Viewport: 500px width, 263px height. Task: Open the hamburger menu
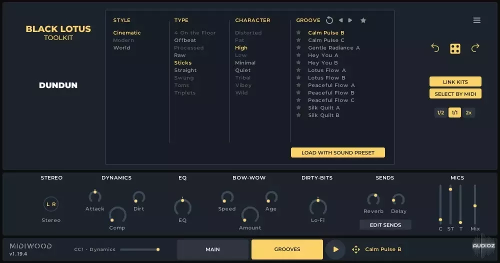point(476,20)
